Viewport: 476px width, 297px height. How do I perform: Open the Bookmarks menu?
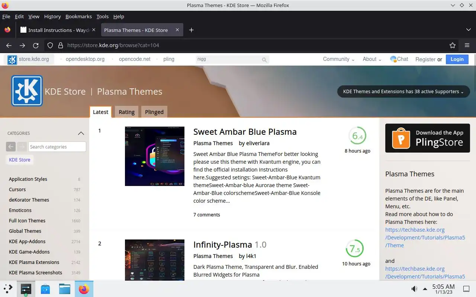coord(78,16)
